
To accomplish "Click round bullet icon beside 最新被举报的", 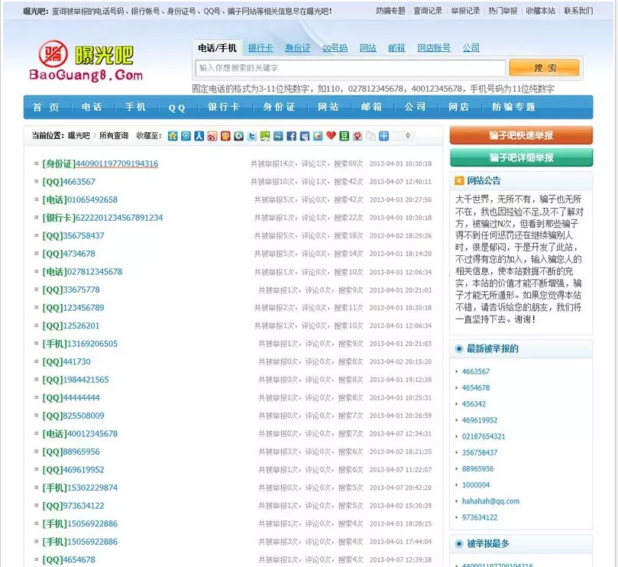I will [x=459, y=348].
